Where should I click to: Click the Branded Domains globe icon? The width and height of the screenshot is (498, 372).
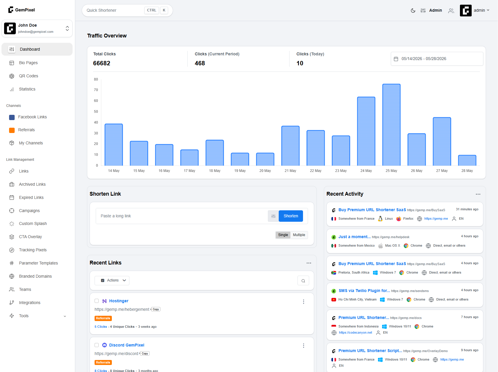pyautogui.click(x=12, y=276)
